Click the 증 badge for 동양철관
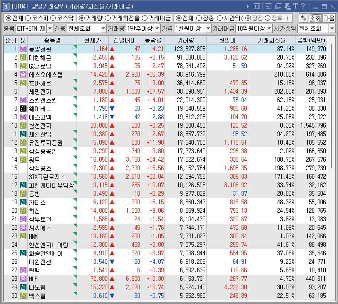Image resolution: width=338 pixels, height=304 pixels. [23, 49]
